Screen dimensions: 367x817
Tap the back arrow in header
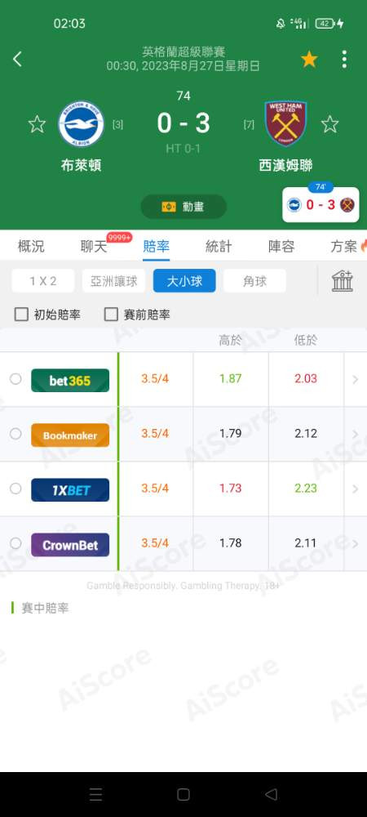(17, 60)
